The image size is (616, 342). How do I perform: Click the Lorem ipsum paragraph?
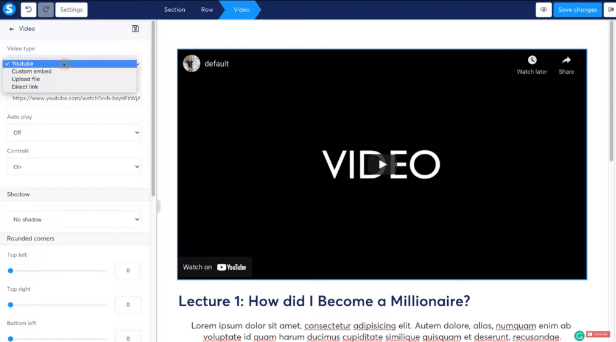[x=381, y=331]
